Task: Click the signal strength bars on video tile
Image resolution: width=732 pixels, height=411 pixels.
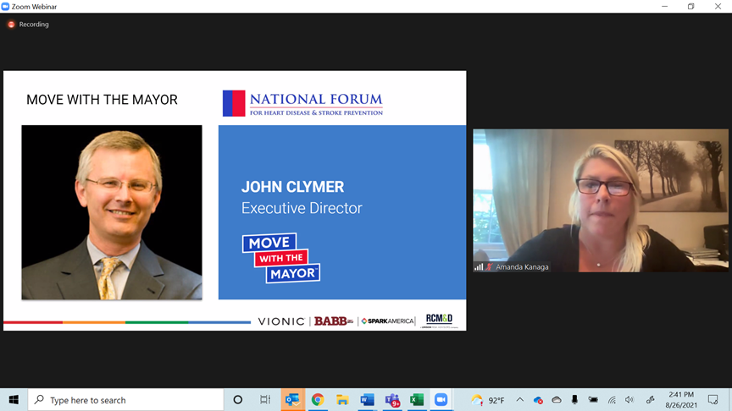Action: coord(479,267)
